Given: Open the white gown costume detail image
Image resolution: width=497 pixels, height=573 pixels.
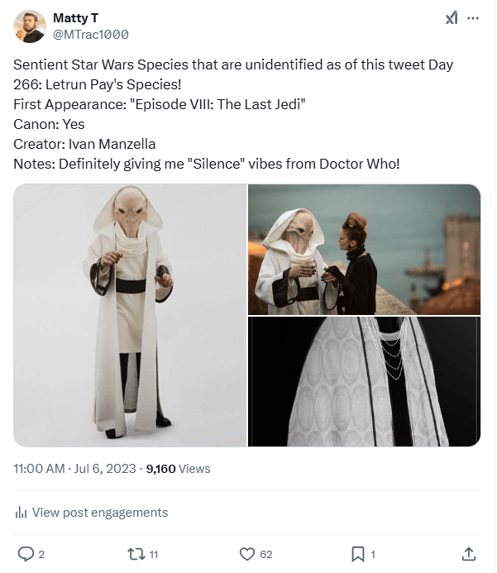Looking at the screenshot, I should (x=365, y=382).
